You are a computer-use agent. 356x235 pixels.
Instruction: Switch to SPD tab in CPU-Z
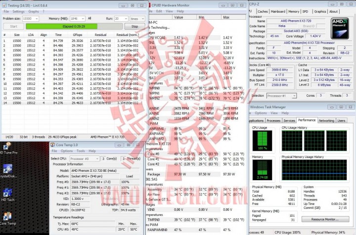point(306,11)
